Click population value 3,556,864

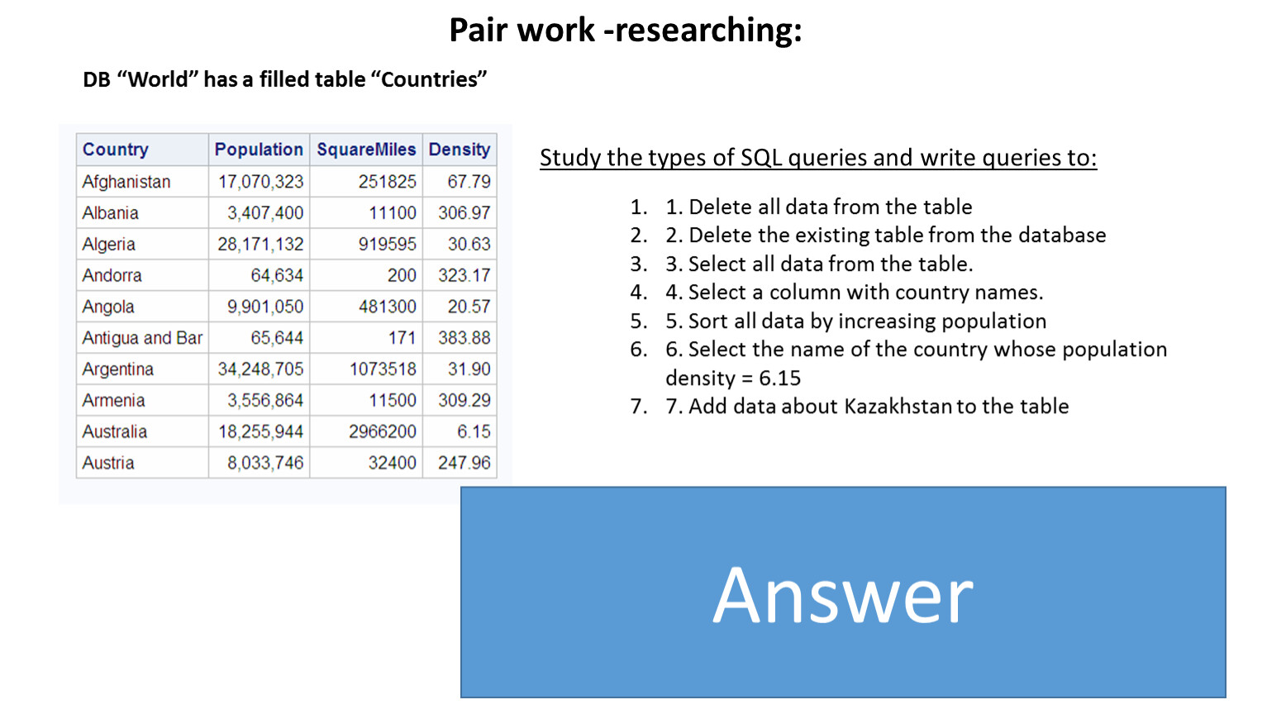(265, 401)
